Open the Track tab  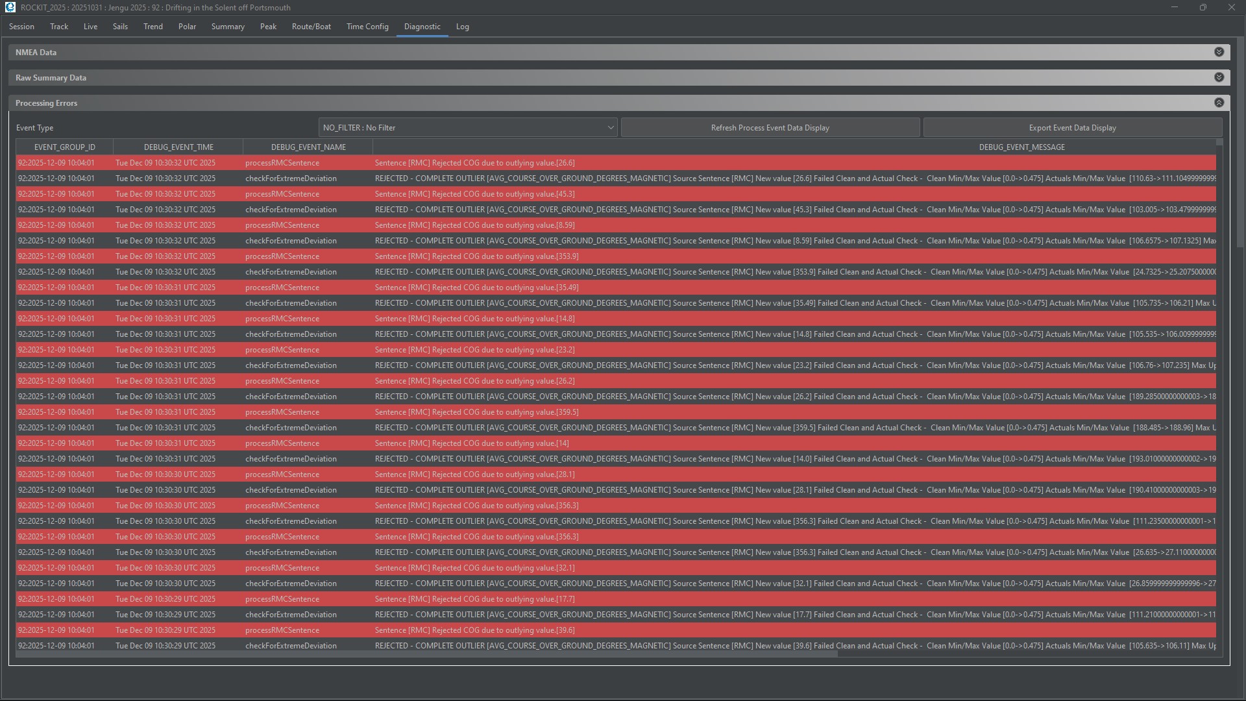[59, 27]
